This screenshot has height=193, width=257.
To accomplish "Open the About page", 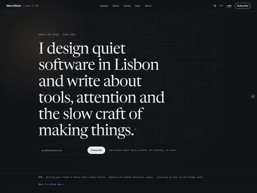I will pos(148,6).
